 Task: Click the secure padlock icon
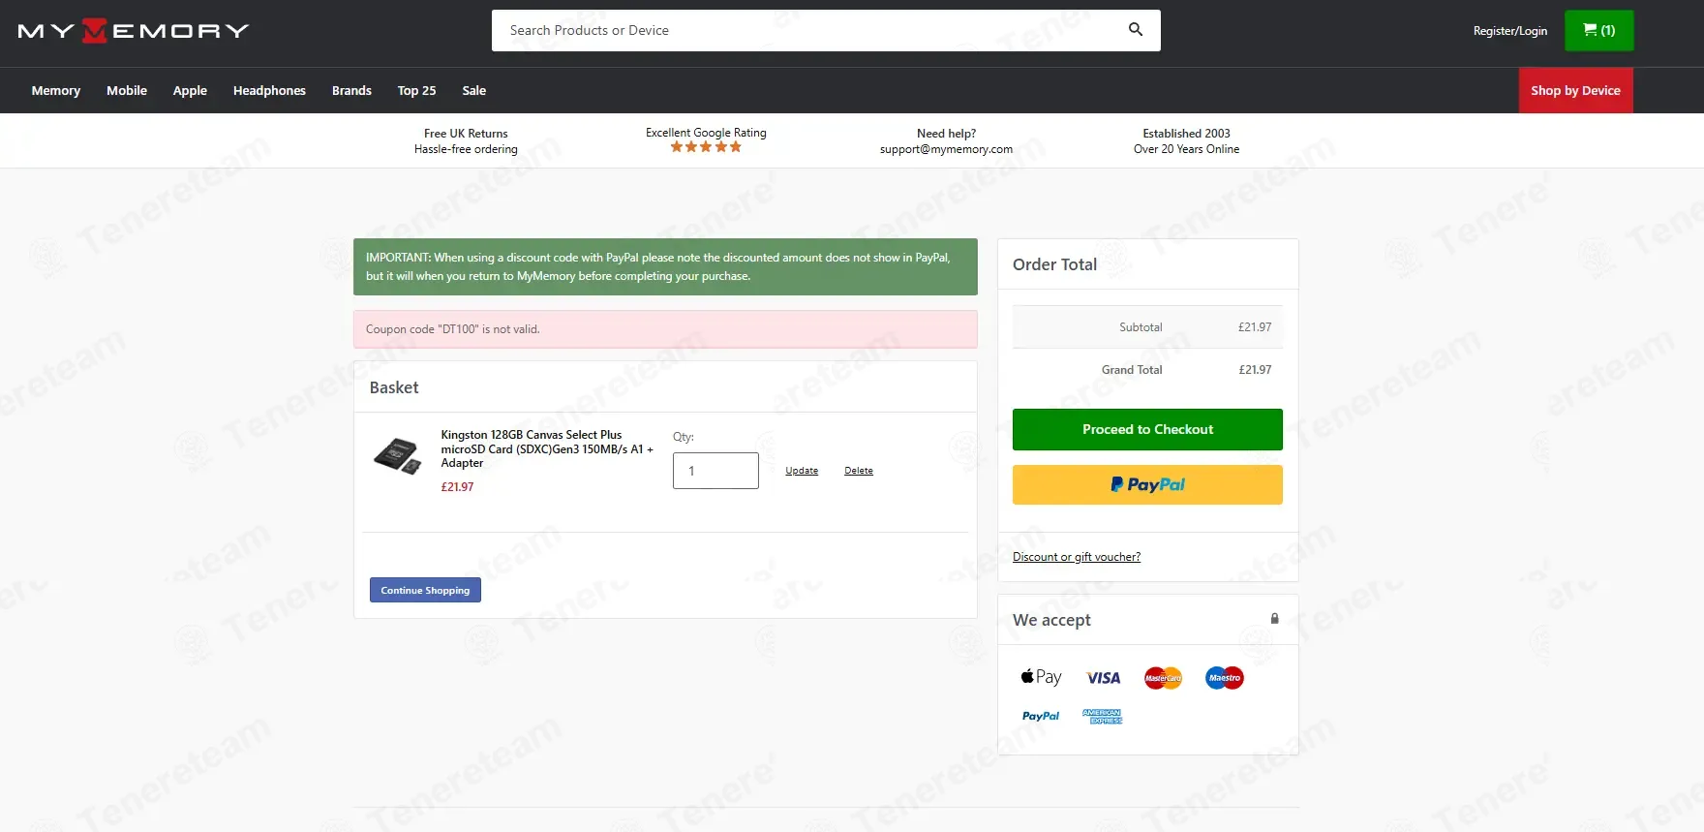[1274, 618]
